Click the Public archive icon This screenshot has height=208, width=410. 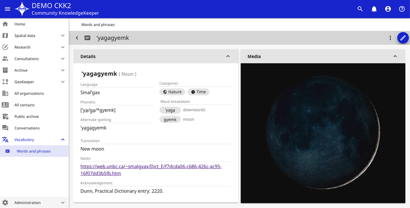5,116
